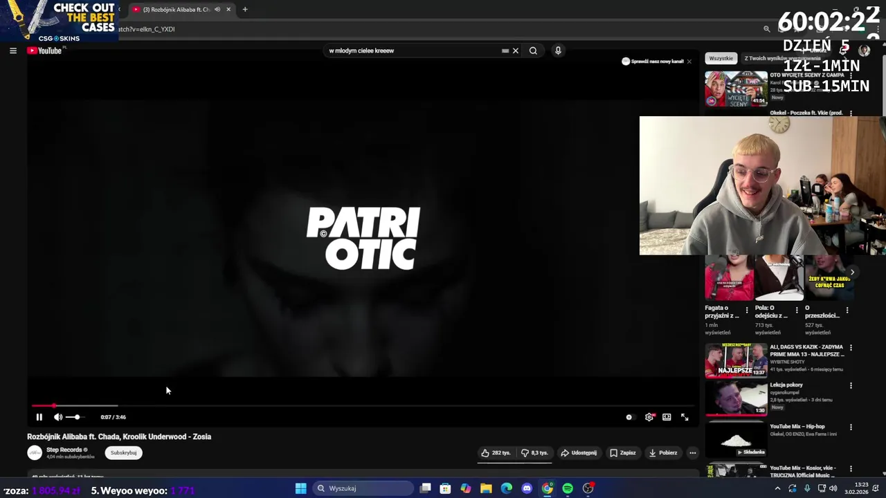The height and width of the screenshot is (498, 886).
Task: Clear the search text with X
Action: (x=515, y=50)
